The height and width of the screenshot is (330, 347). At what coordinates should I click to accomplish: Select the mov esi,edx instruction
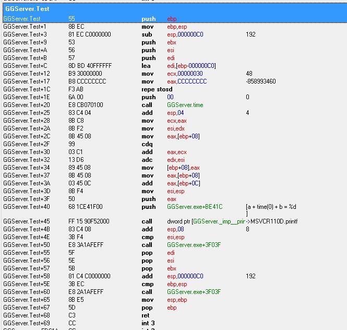(x=163, y=128)
